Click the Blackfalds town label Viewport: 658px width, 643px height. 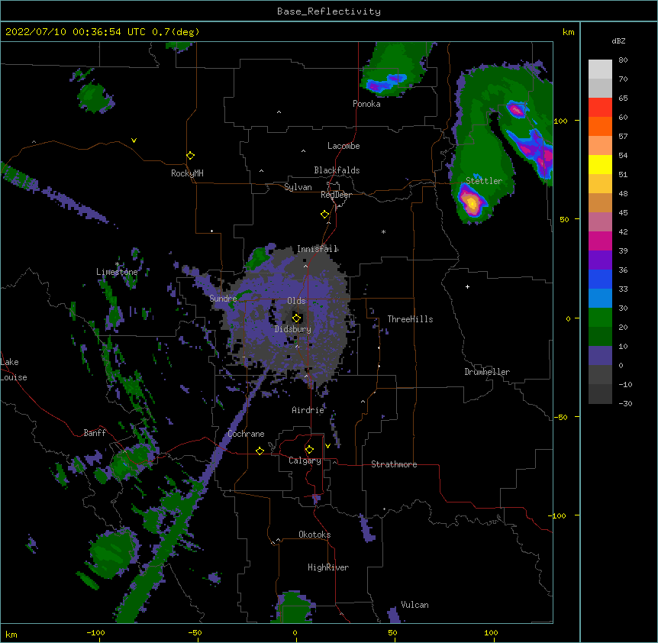coord(337,170)
